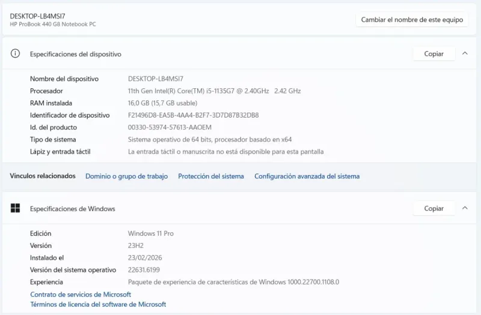
Task: Select the device ID F21496D8-EA5B-4AA4-B2F7-3D7D87B32DB8
Action: click(x=193, y=115)
